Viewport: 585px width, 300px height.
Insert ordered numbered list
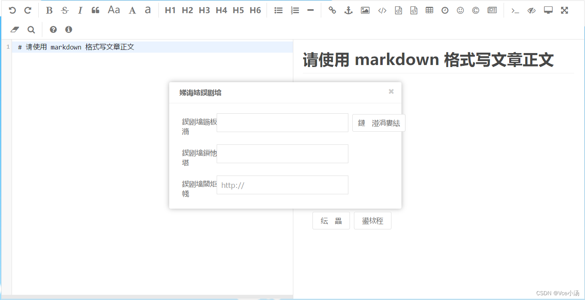[x=295, y=10]
